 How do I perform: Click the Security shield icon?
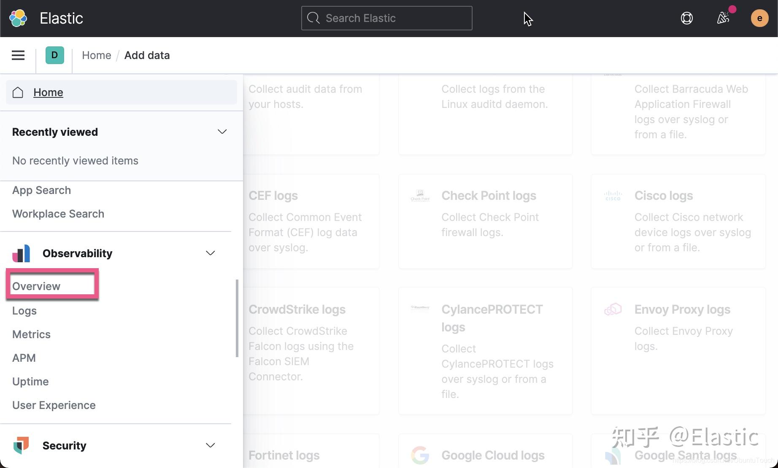pyautogui.click(x=21, y=445)
